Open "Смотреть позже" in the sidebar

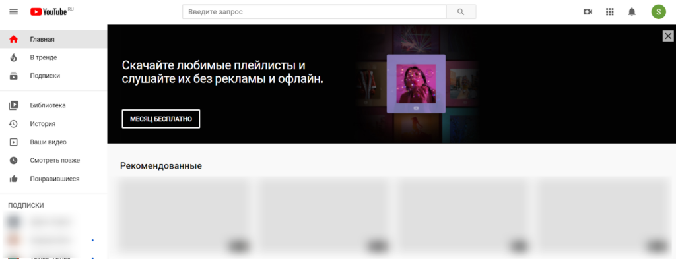point(53,161)
